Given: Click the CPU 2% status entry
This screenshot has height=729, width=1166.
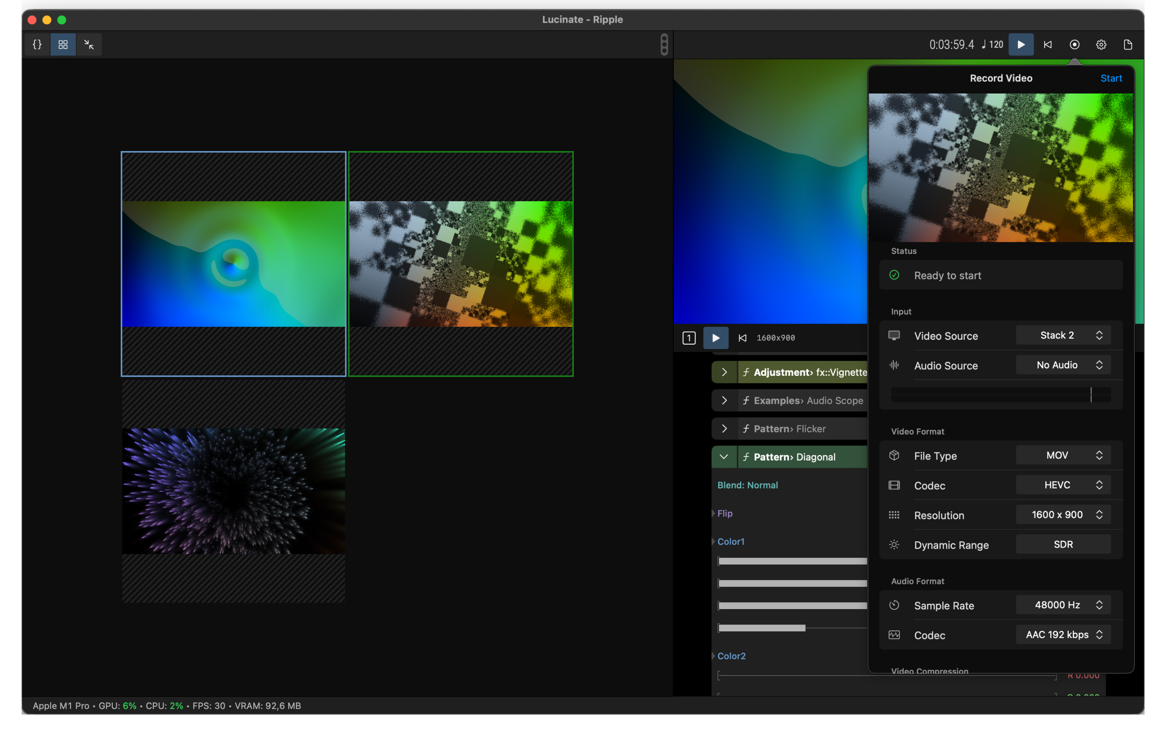Looking at the screenshot, I should click(164, 706).
